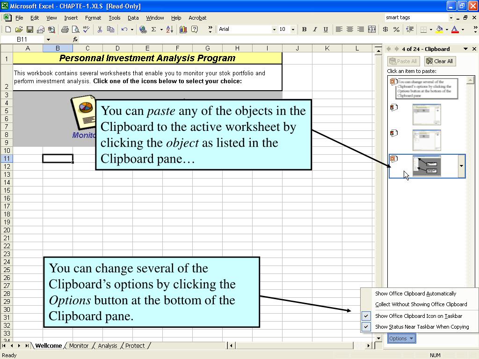Uncheck Show Status Near Taskbar When Copying
Viewport: 479px width, 359px height.
[422, 327]
